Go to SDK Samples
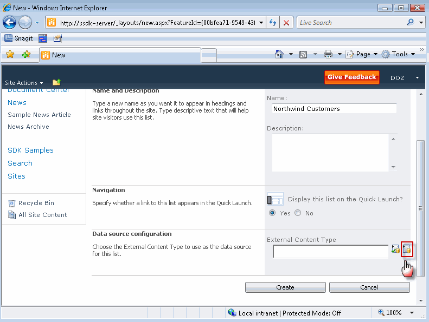The image size is (429, 322). click(30, 150)
